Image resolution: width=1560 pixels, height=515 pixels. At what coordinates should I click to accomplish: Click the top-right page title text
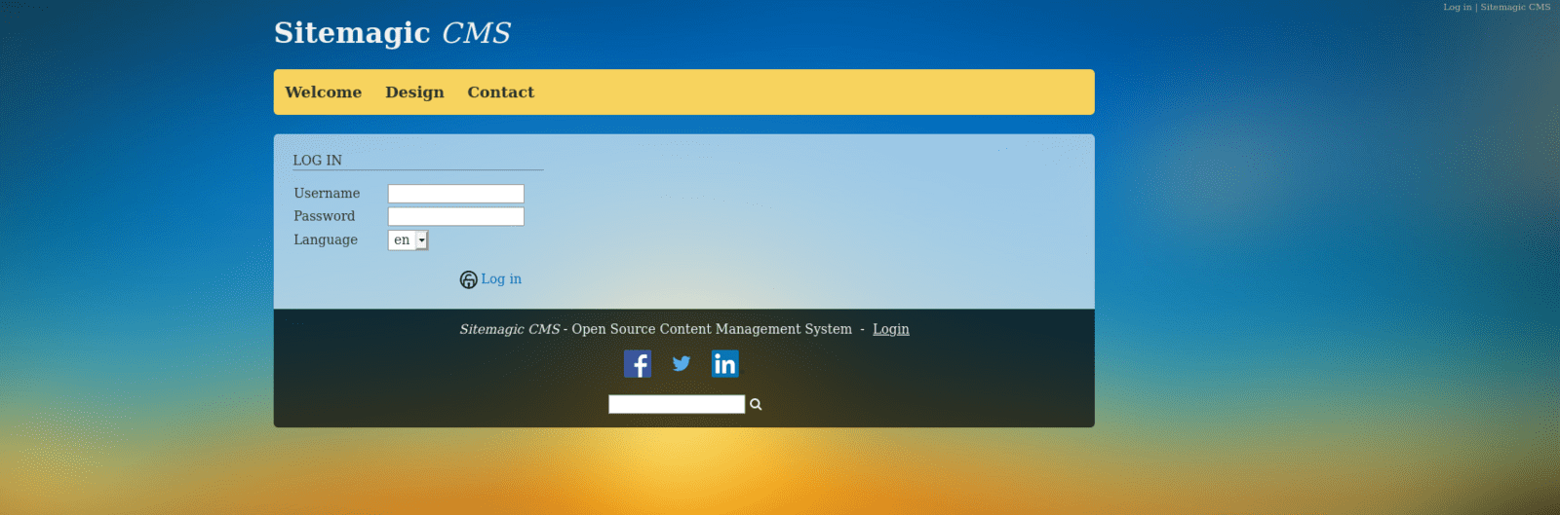pos(1496,7)
